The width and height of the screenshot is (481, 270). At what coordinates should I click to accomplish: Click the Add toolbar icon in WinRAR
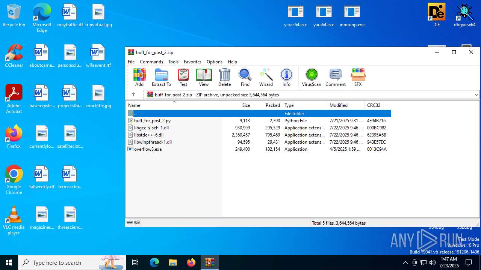139,77
